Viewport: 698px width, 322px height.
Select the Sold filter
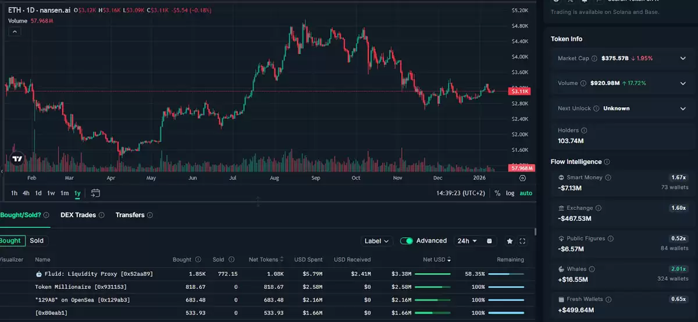(x=37, y=241)
